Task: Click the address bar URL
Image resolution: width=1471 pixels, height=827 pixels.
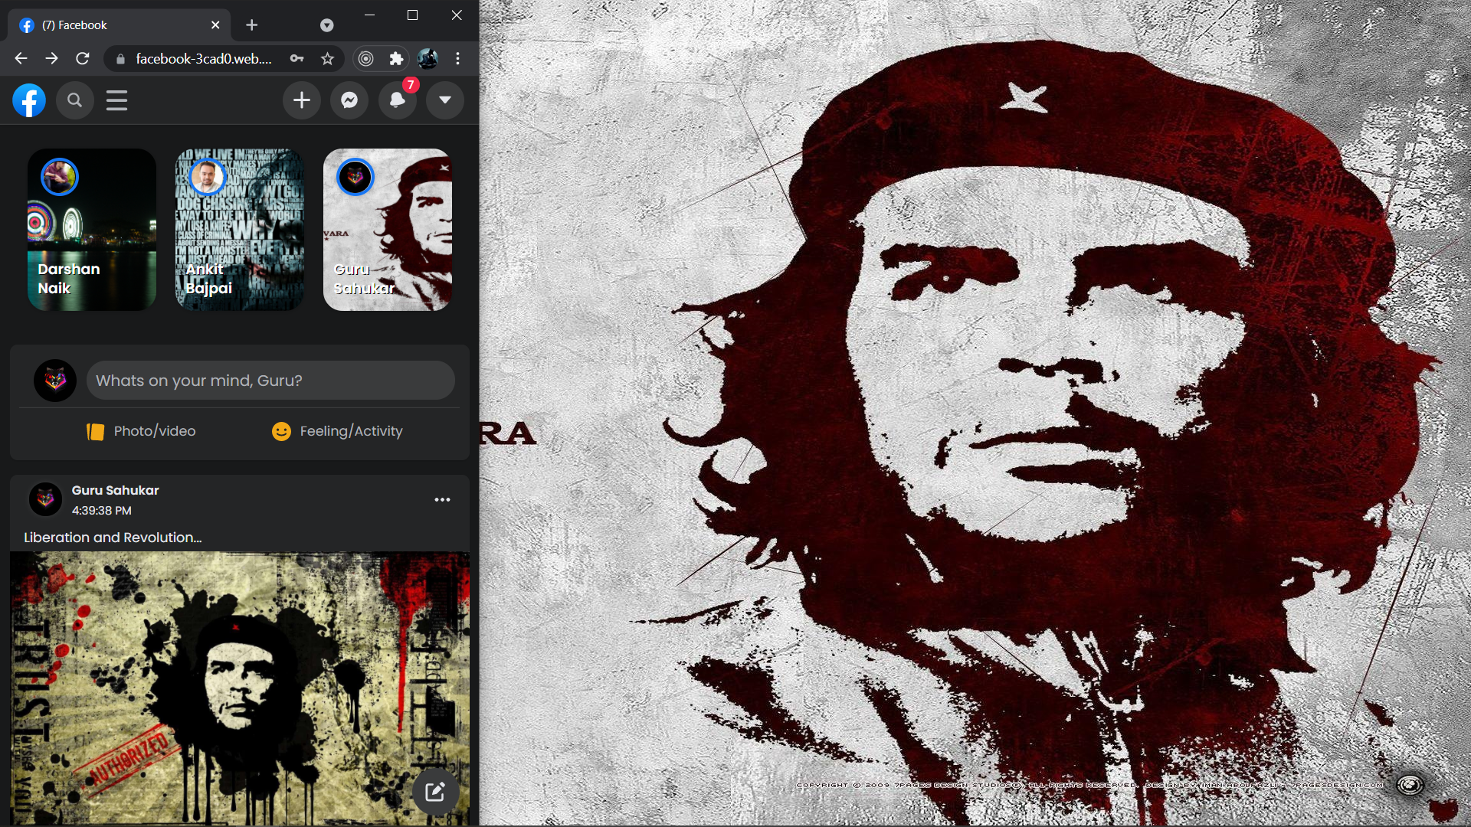Action: point(204,59)
